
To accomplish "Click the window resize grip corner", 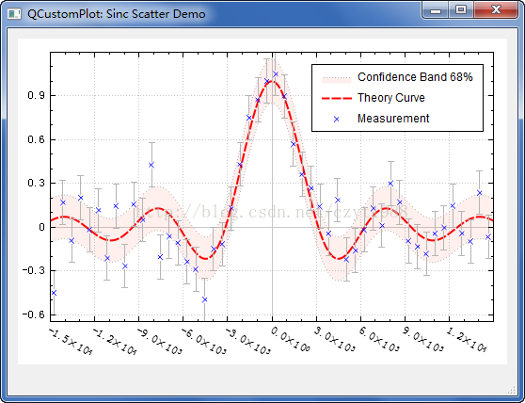I will pyautogui.click(x=512, y=390).
